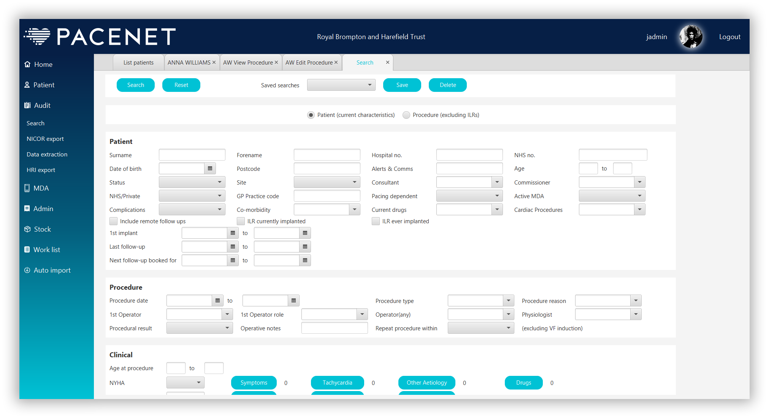Check Include remote follow ups box
The height and width of the screenshot is (418, 769).
113,221
